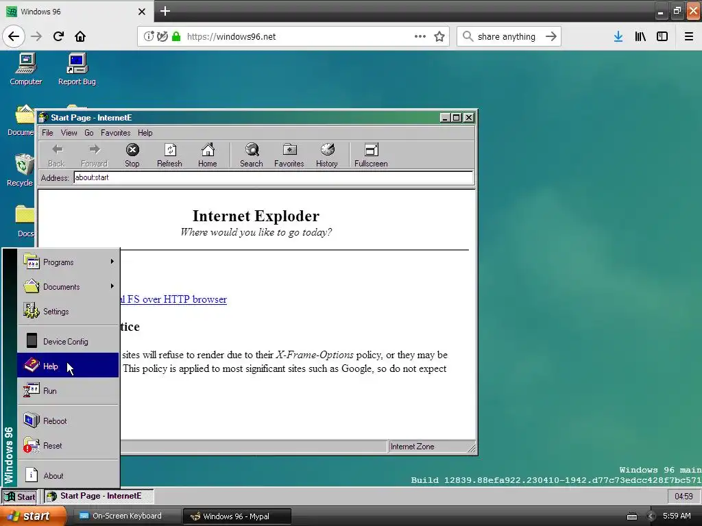Expand the Documents submenu in Start menu
702x526 pixels.
(68, 287)
